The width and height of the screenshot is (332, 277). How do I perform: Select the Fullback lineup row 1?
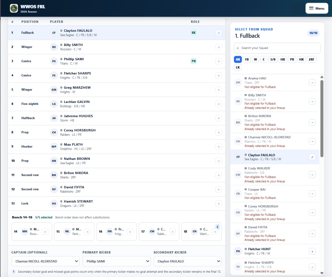116,33
